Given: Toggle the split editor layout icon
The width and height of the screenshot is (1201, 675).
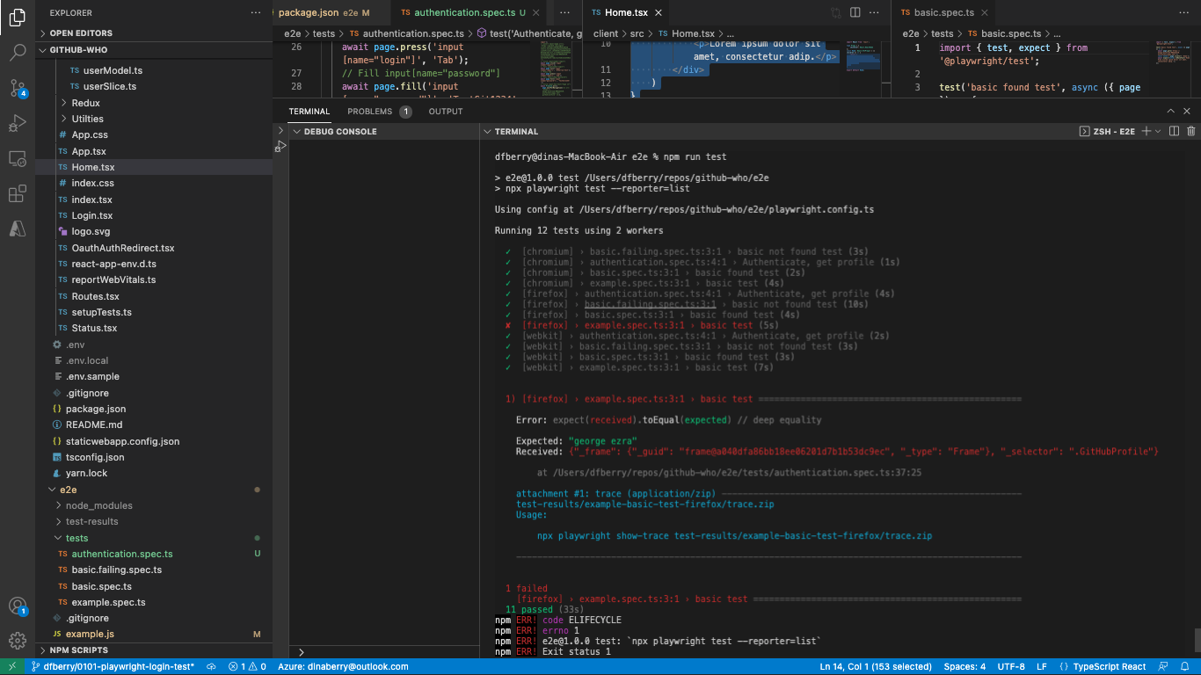Looking at the screenshot, I should coord(854,11).
